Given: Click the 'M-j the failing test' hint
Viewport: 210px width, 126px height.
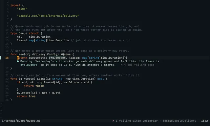Looking at the screenshot, I should tap(137, 65).
